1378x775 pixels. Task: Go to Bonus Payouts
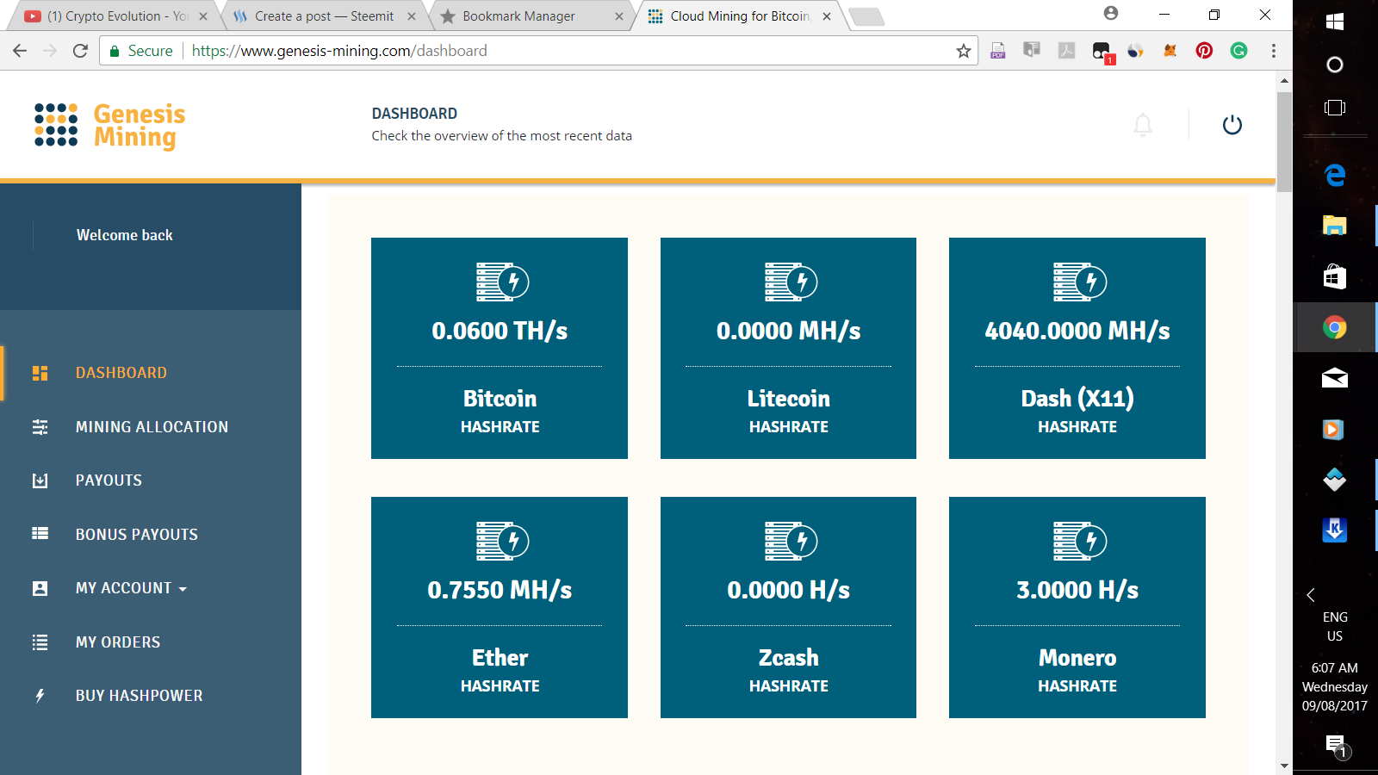[137, 535]
